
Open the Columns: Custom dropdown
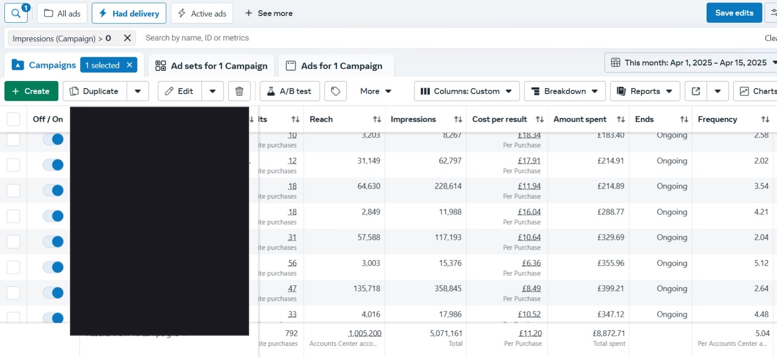[x=467, y=91]
